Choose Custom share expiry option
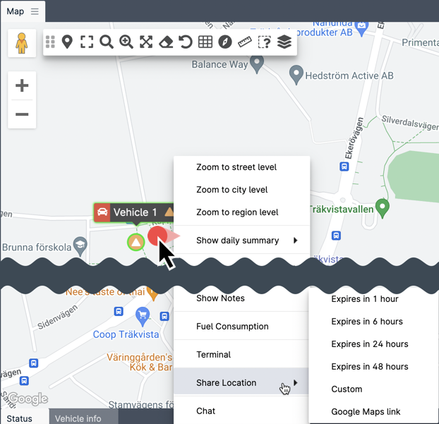Image resolution: width=439 pixels, height=424 pixels. tap(373, 389)
